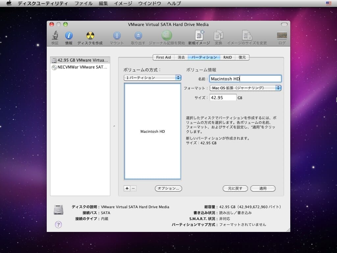Image resolution: width=337 pixels, height=253 pixels.
Task: Click the Verify microscope icon
Action: [55, 36]
